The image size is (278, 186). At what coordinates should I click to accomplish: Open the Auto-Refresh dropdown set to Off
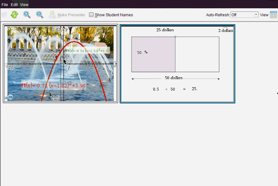point(244,15)
